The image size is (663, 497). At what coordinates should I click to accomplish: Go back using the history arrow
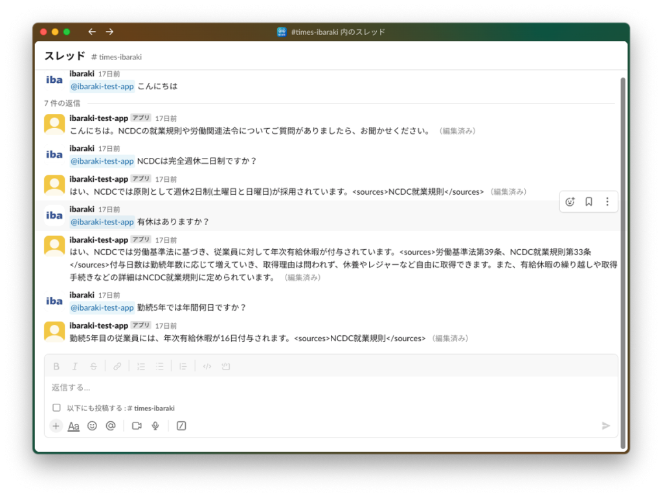[x=92, y=32]
